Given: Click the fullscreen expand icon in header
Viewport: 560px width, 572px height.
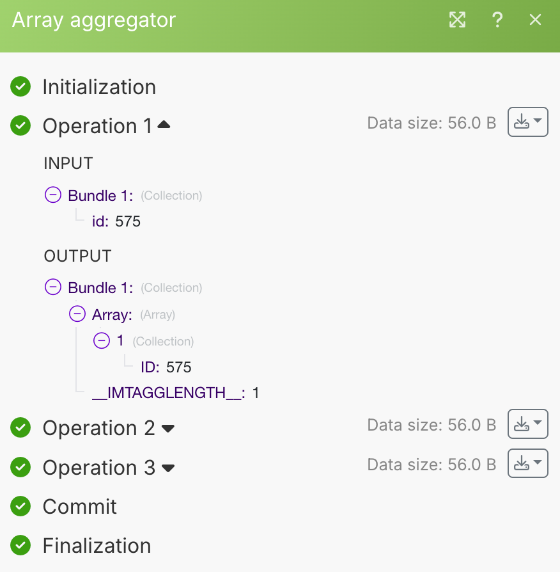Looking at the screenshot, I should coord(457,20).
